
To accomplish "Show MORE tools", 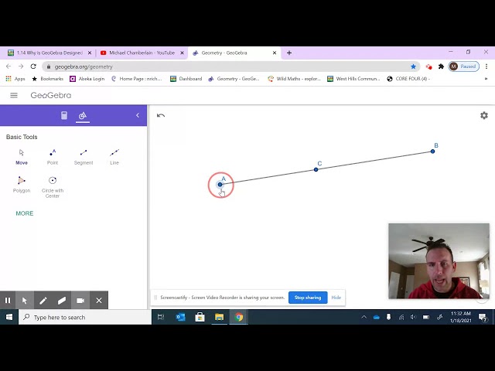I will [25, 213].
